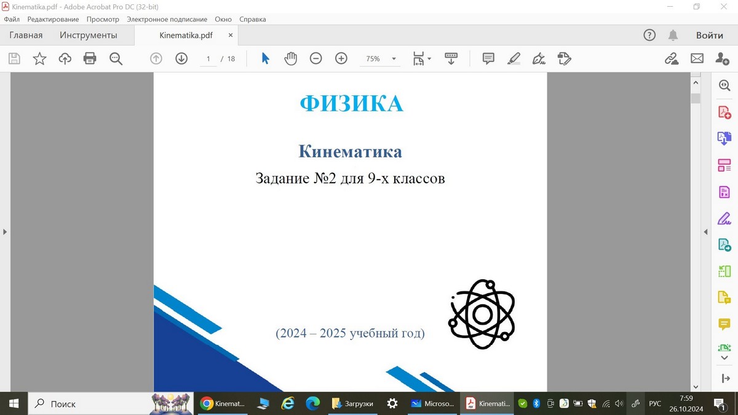Close the Kinematika.pdf document tab

[x=231, y=35]
